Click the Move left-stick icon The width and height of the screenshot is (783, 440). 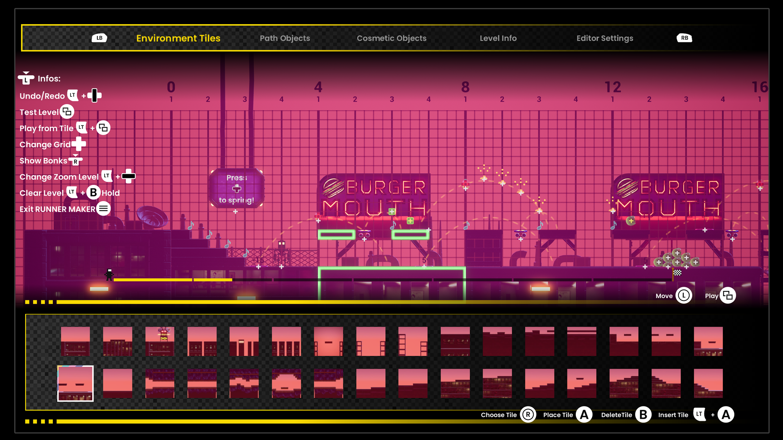684,295
